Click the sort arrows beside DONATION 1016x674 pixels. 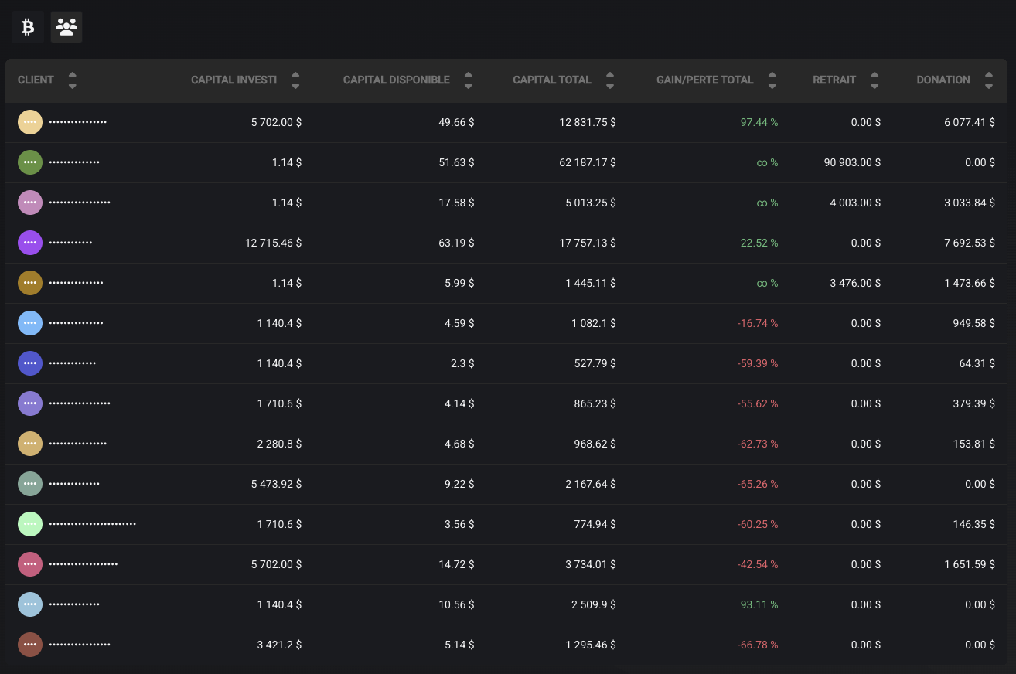pyautogui.click(x=989, y=80)
